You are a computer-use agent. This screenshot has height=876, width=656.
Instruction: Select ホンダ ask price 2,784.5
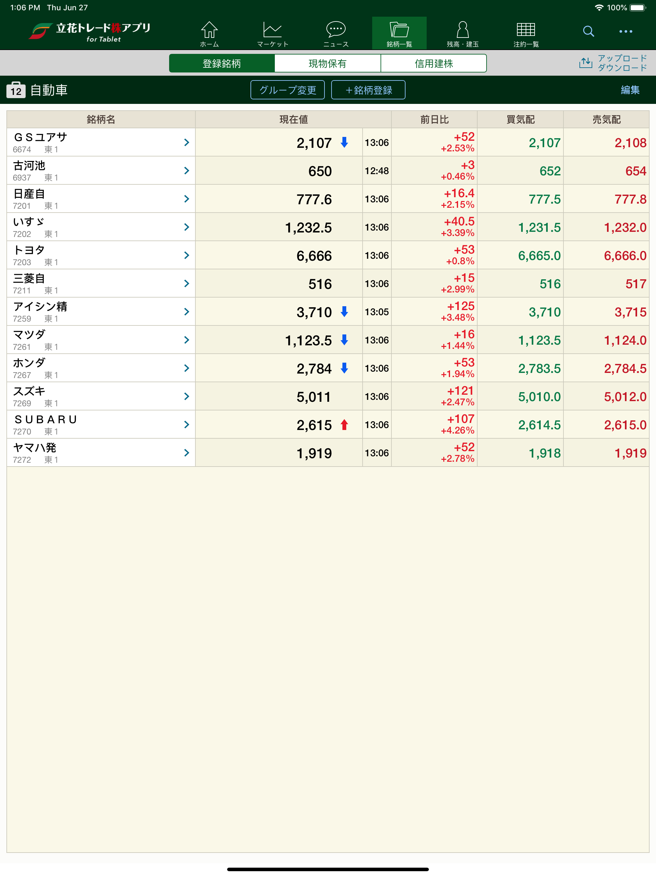pyautogui.click(x=625, y=369)
